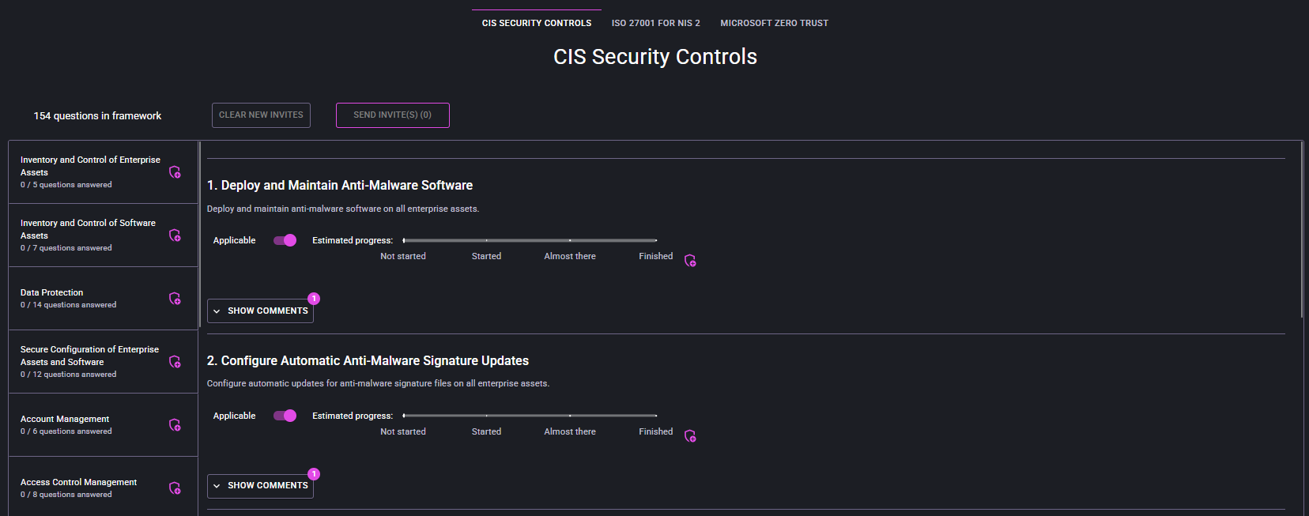Open Secure Configuration of Enterprise Assets and Software
Viewport: 1309px width, 516px height.
(x=103, y=362)
